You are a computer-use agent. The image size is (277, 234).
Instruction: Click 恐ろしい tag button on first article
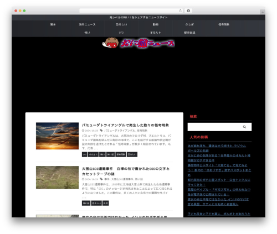[x=132, y=154]
